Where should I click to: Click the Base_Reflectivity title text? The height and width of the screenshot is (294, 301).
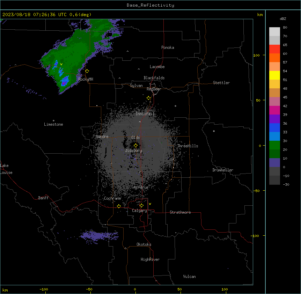point(150,5)
